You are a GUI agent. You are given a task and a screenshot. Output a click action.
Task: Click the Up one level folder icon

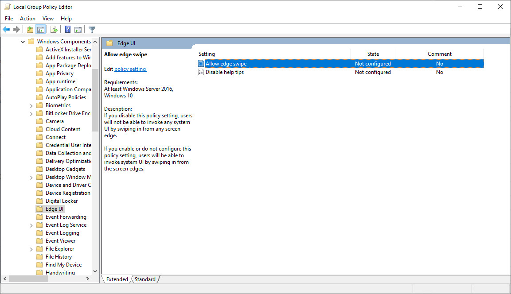click(x=30, y=30)
